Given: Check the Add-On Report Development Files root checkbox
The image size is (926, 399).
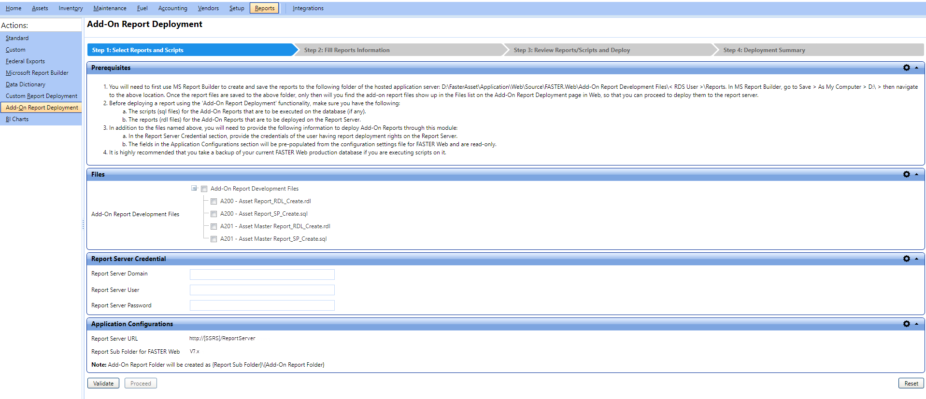Looking at the screenshot, I should (x=204, y=189).
